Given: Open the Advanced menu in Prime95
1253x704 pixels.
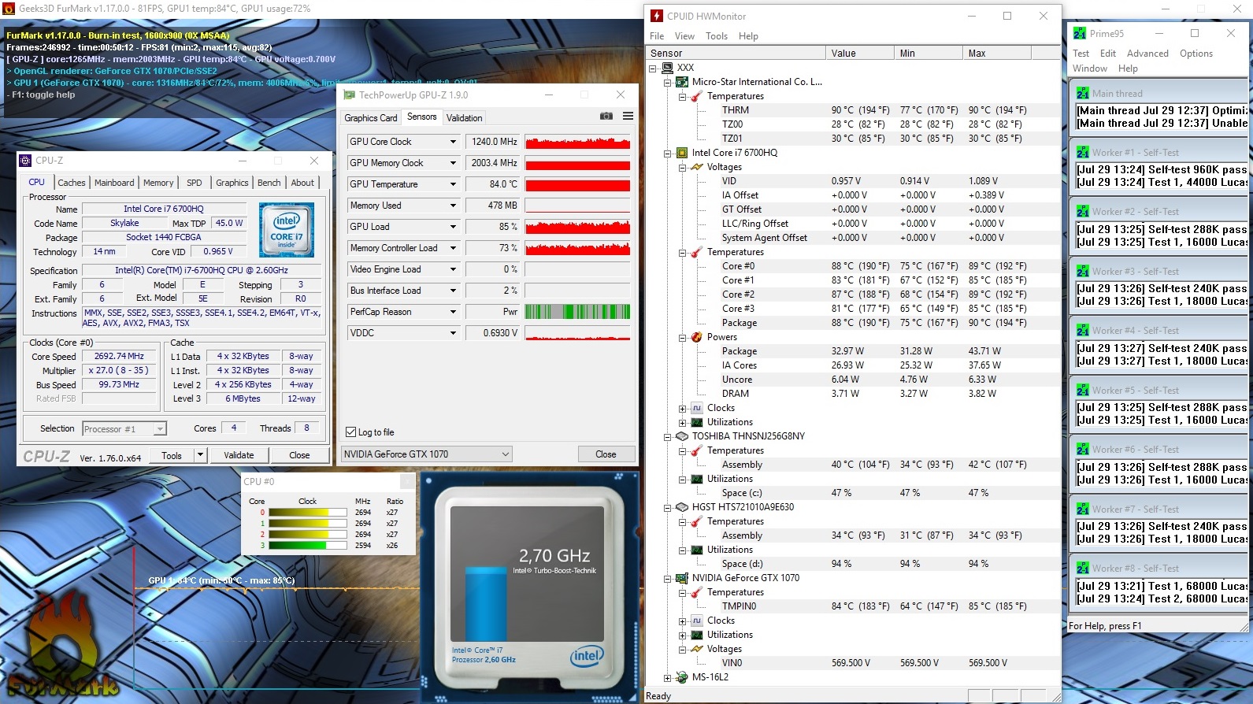Looking at the screenshot, I should click(1147, 54).
